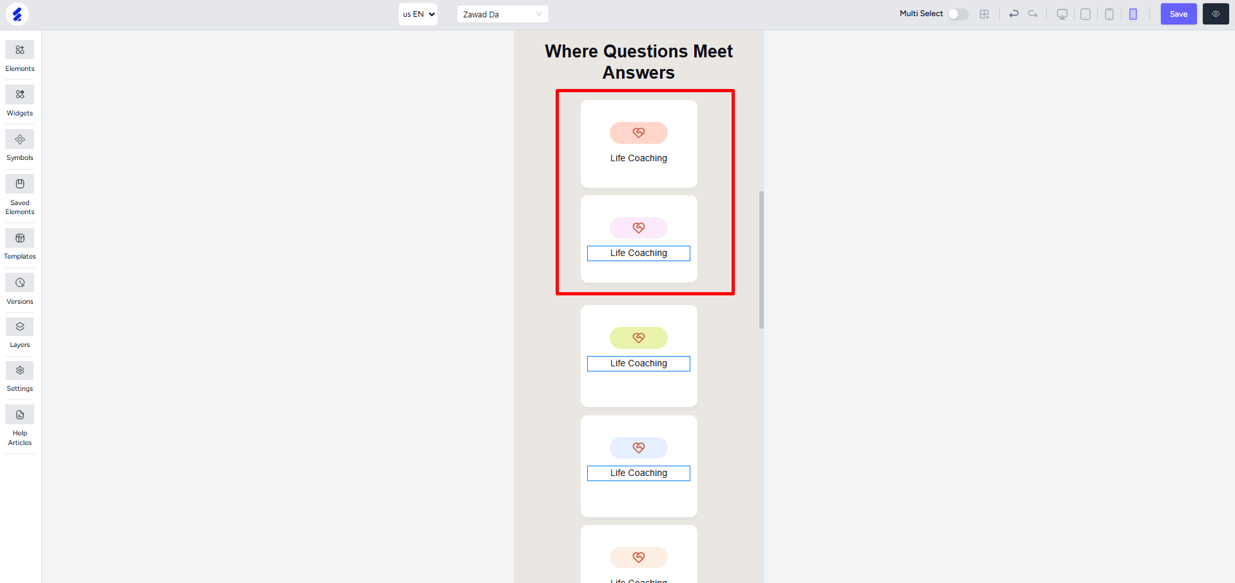Viewport: 1235px width, 583px height.
Task: Open the Layers panel
Action: pyautogui.click(x=20, y=333)
